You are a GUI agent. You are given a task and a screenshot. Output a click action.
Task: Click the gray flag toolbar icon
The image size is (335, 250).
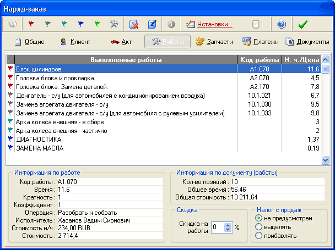[47, 24]
